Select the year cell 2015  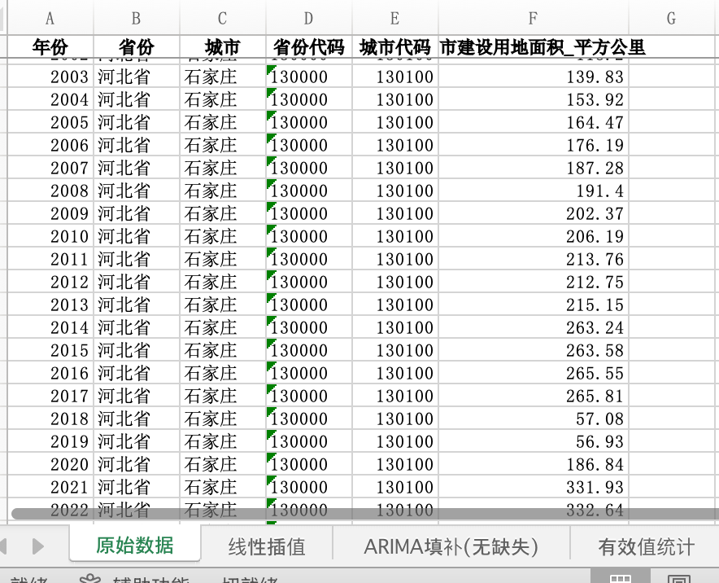coord(50,350)
